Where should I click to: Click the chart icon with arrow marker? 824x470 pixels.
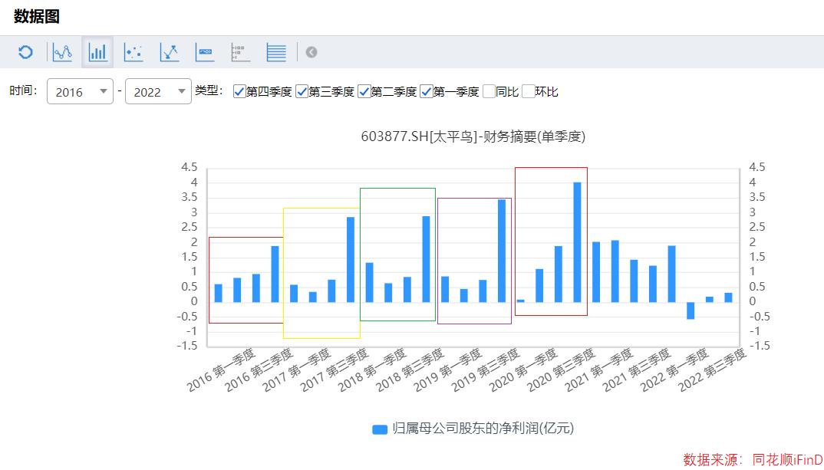tap(169, 52)
